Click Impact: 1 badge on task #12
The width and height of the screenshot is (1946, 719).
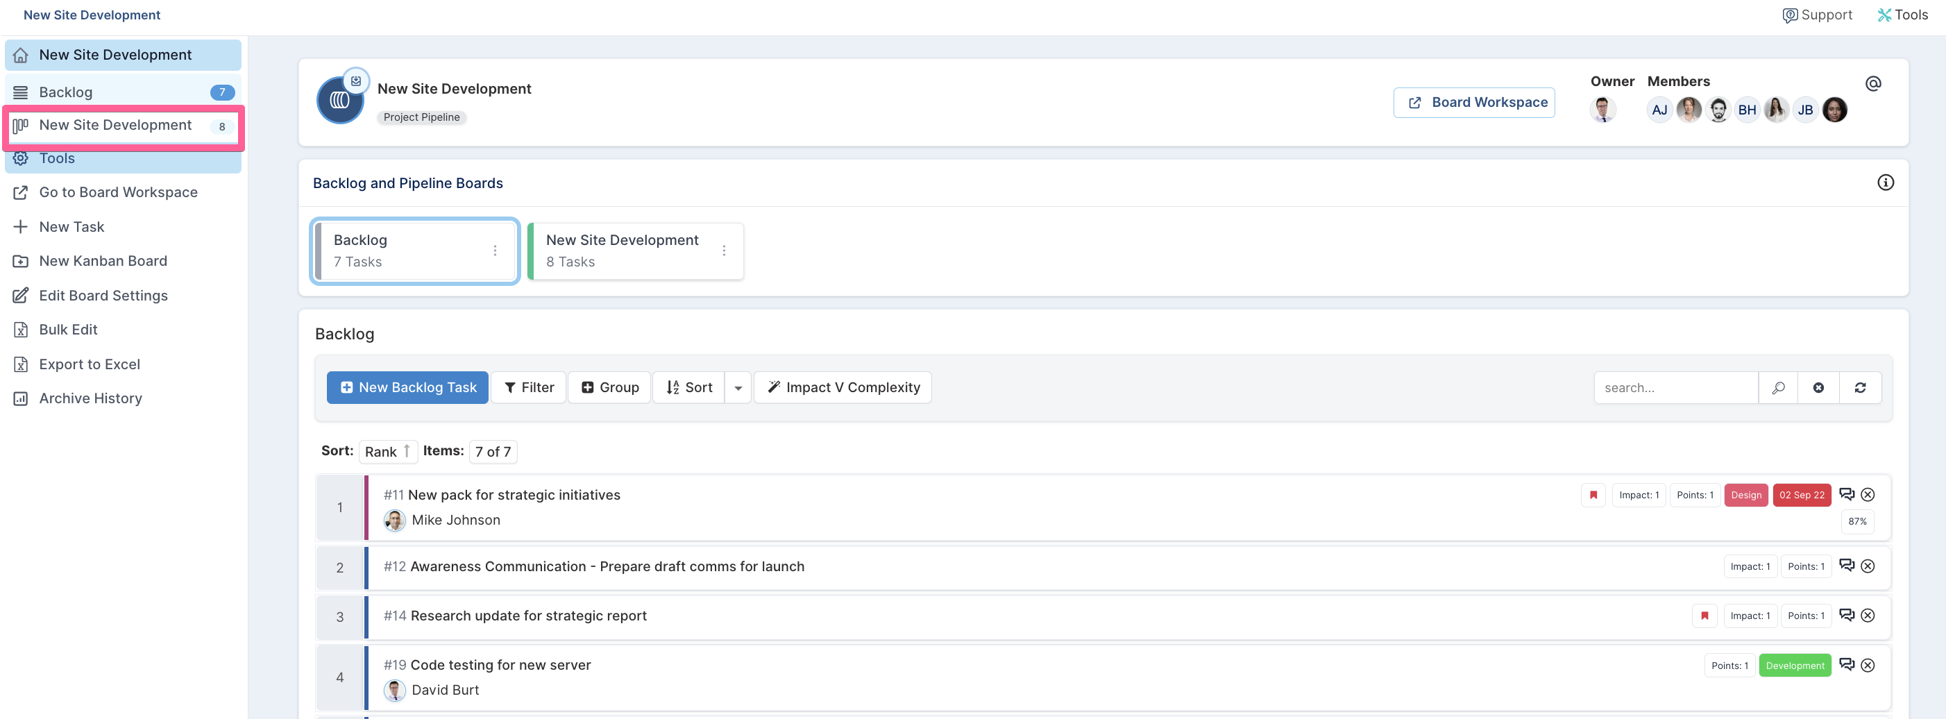1750,567
